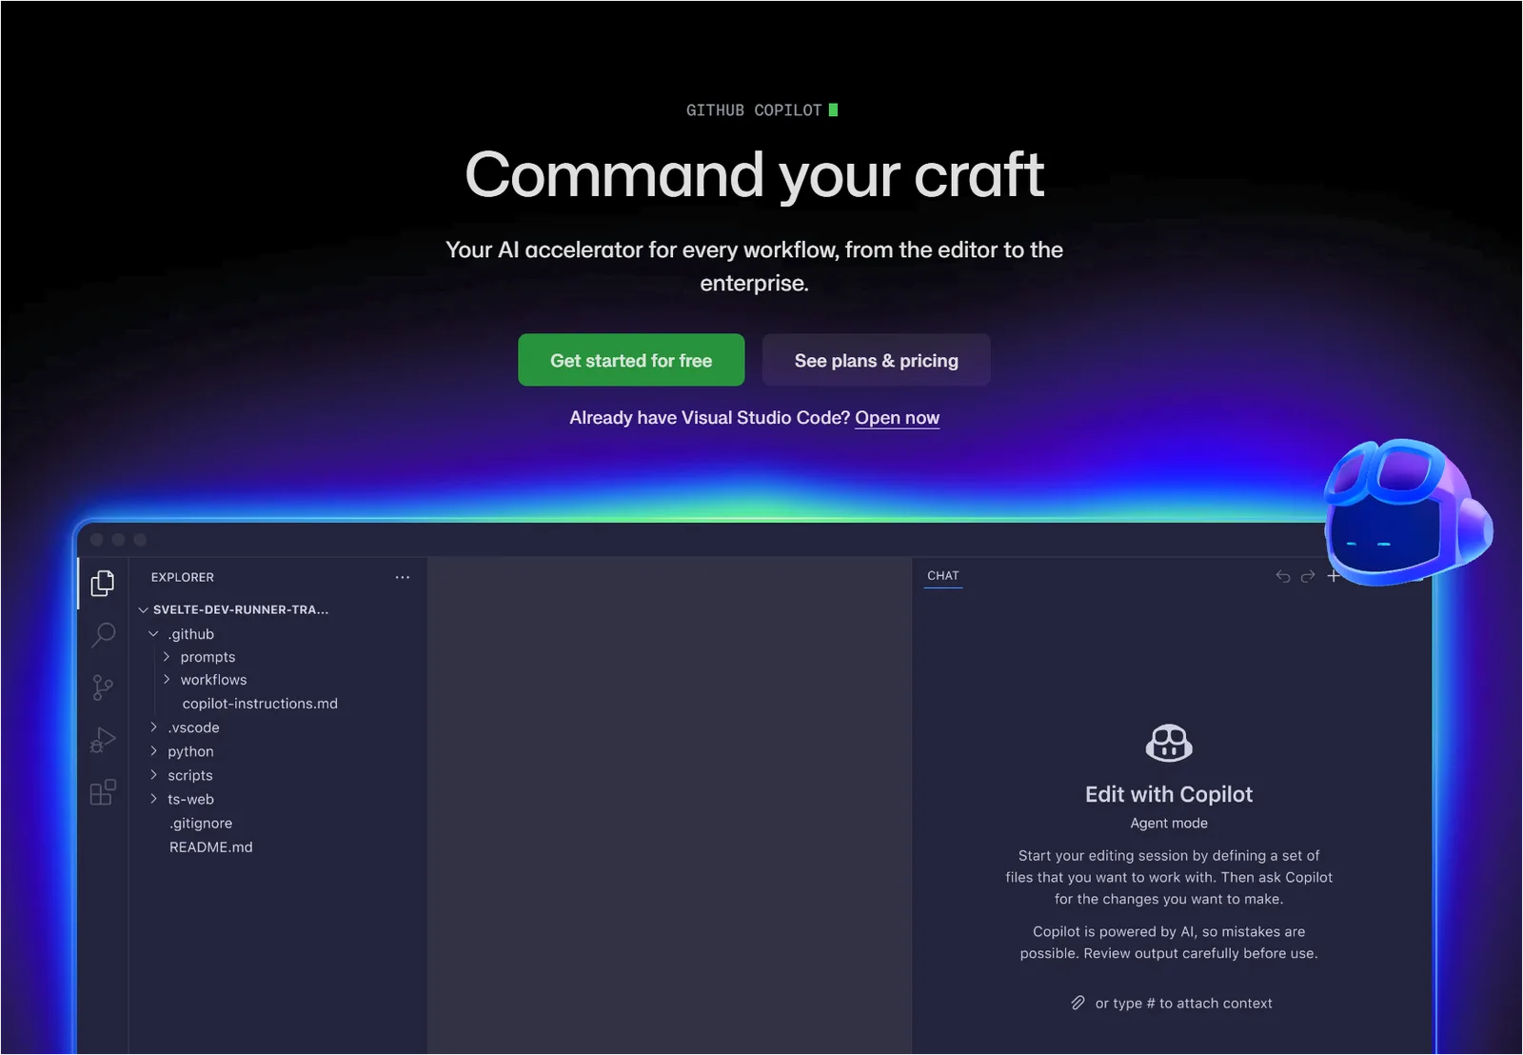This screenshot has height=1055, width=1523.
Task: Open Explorer more actions ellipsis
Action: tap(403, 577)
